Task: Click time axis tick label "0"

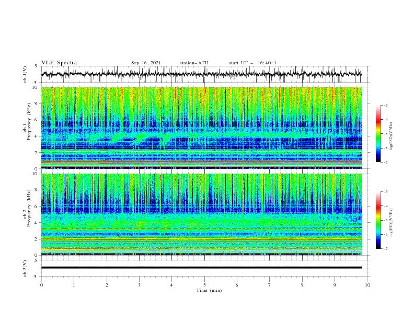Action: (41, 285)
